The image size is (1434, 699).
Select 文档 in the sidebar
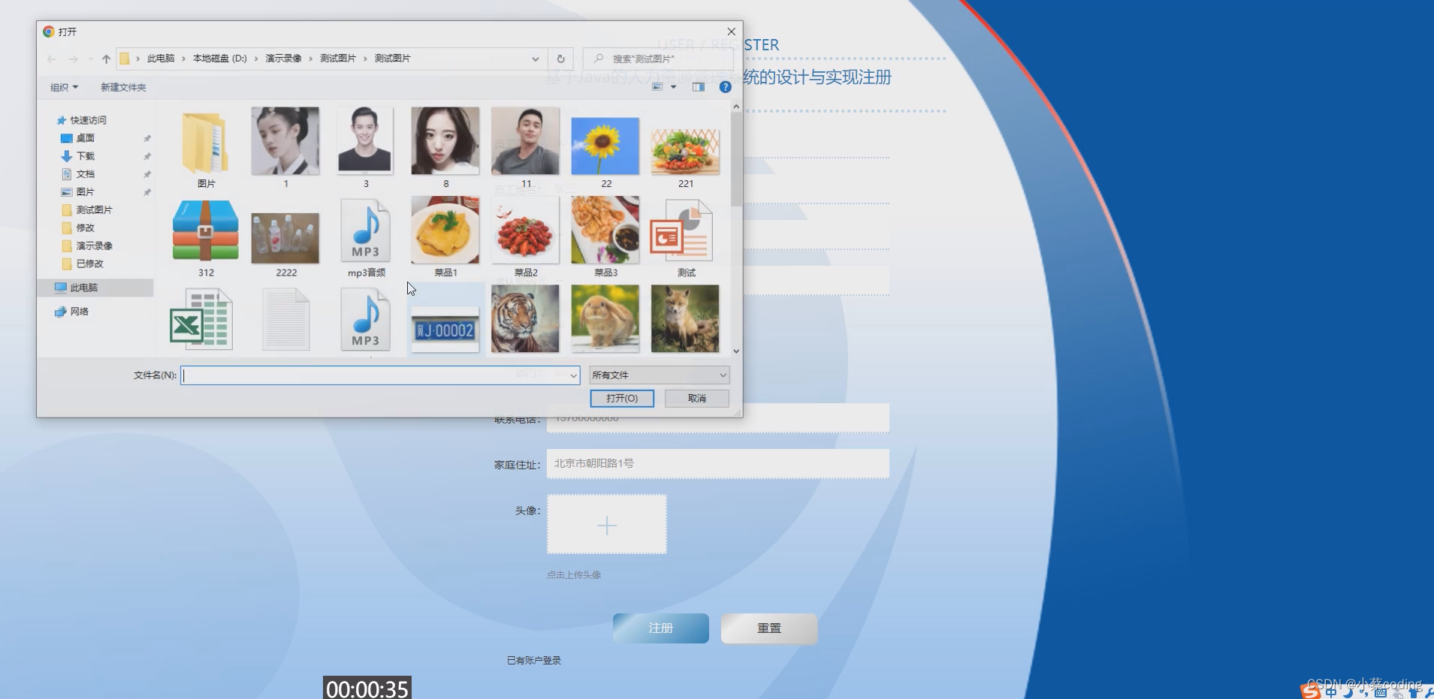click(85, 174)
